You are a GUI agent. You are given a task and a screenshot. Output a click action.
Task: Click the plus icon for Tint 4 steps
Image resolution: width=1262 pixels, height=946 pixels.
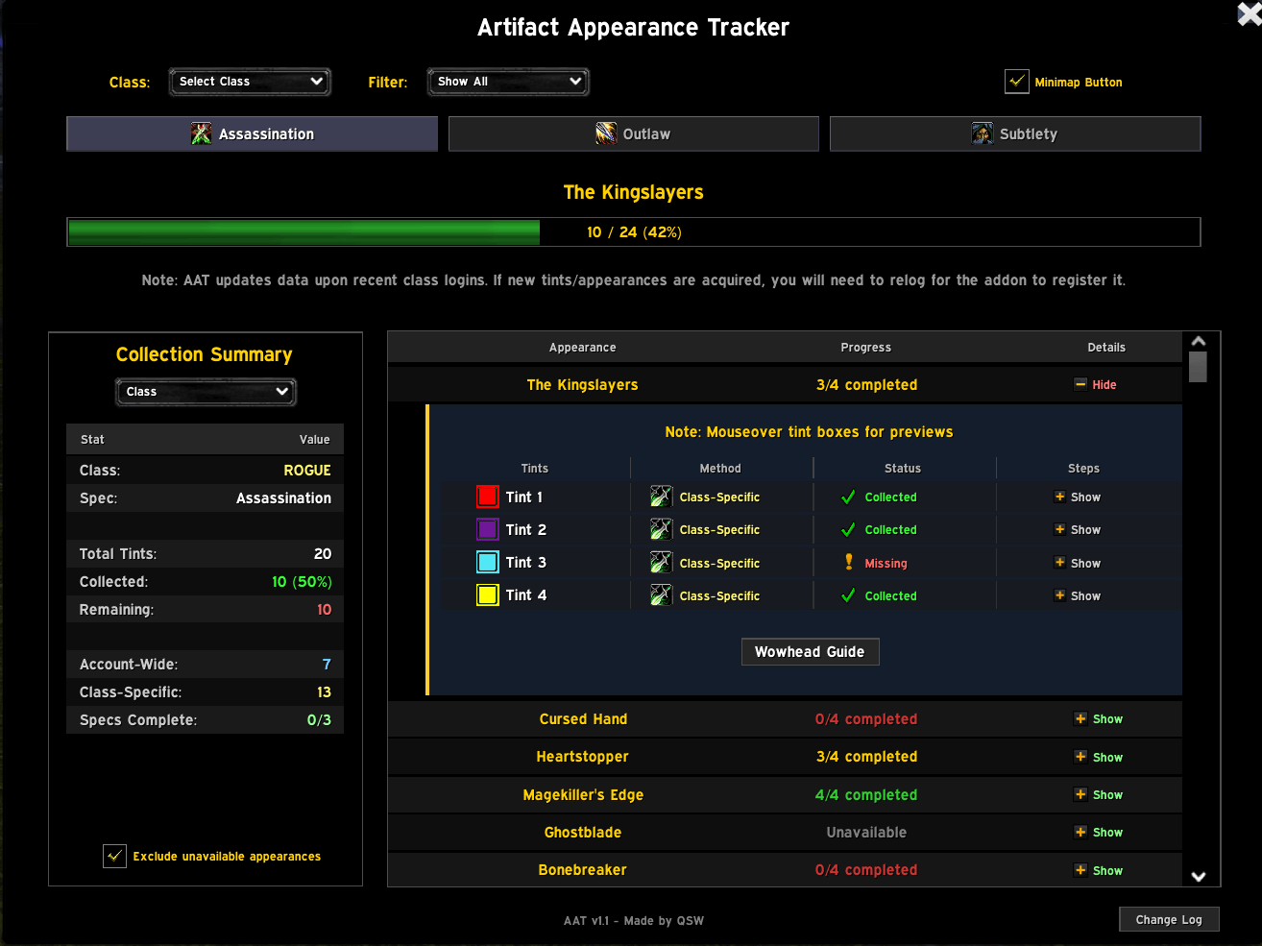[x=1059, y=595]
